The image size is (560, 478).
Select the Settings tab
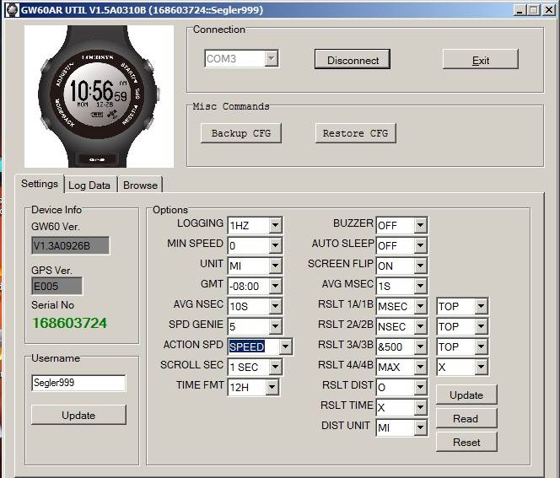point(40,184)
